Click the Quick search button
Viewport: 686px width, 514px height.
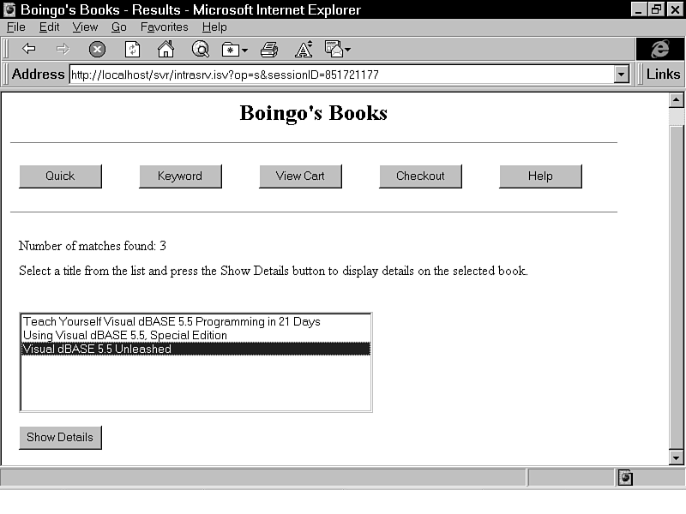60,176
